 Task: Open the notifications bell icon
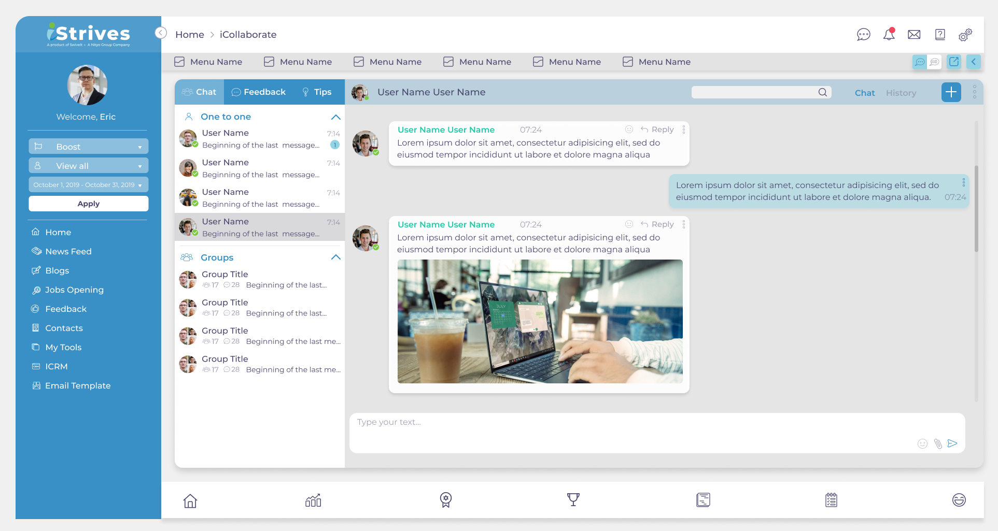pyautogui.click(x=889, y=35)
